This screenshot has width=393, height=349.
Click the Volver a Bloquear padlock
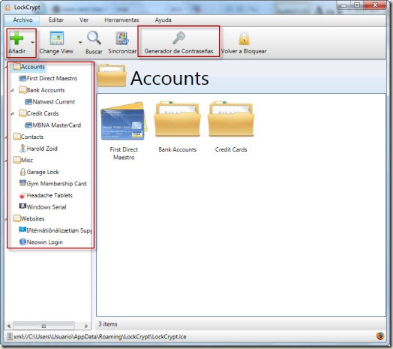(x=244, y=38)
